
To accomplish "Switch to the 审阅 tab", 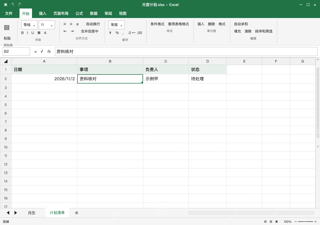I will point(108,13).
